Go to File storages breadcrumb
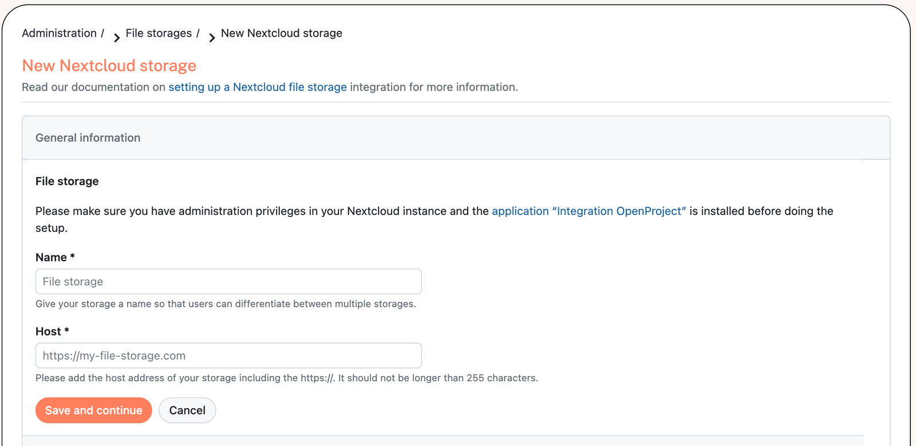Image resolution: width=916 pixels, height=446 pixels. tap(159, 33)
